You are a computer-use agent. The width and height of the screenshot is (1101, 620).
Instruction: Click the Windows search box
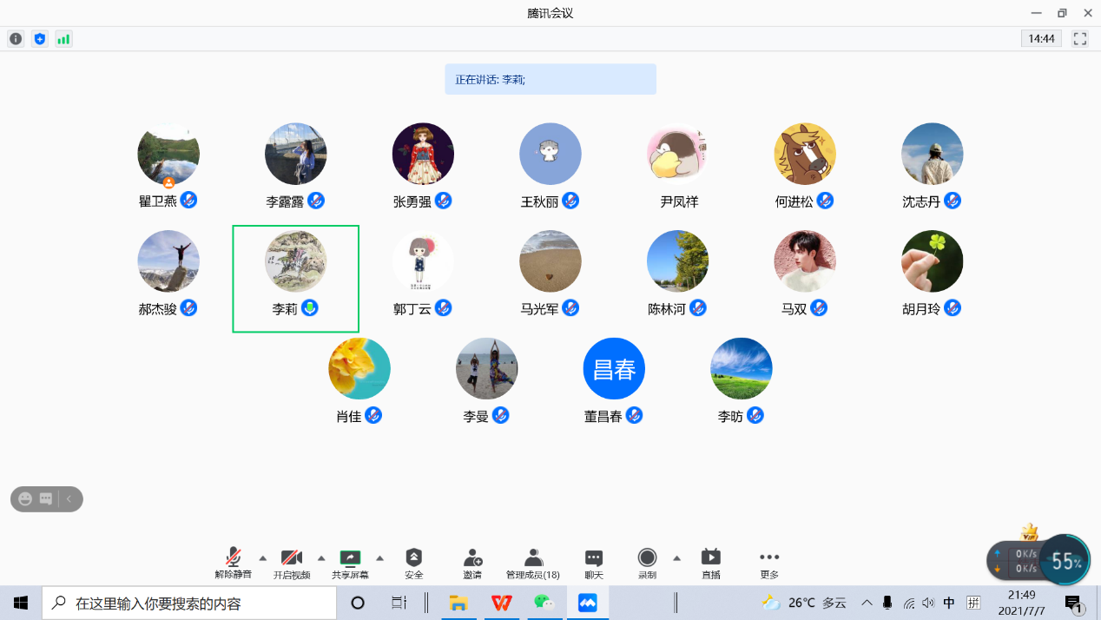tap(191, 603)
